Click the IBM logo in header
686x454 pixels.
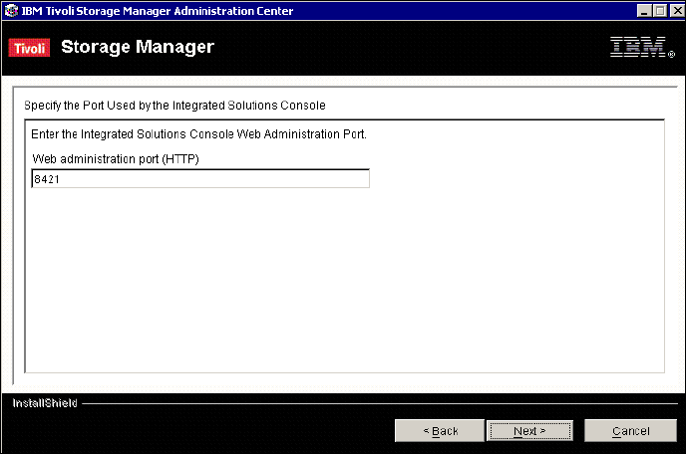coord(642,47)
